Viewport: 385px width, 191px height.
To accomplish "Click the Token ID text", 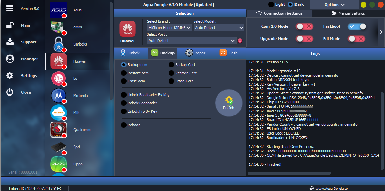I will click(35, 189).
